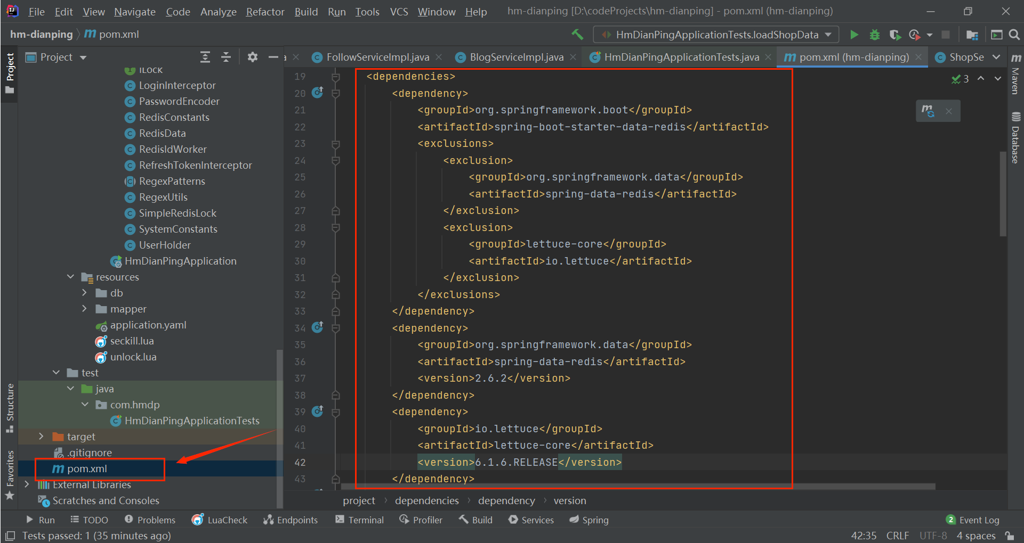Load Maven changes floating icon
The height and width of the screenshot is (543, 1024).
[x=928, y=111]
